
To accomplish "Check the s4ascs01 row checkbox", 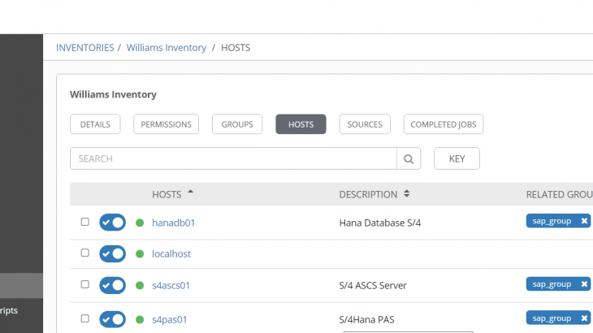I will click(x=85, y=285).
